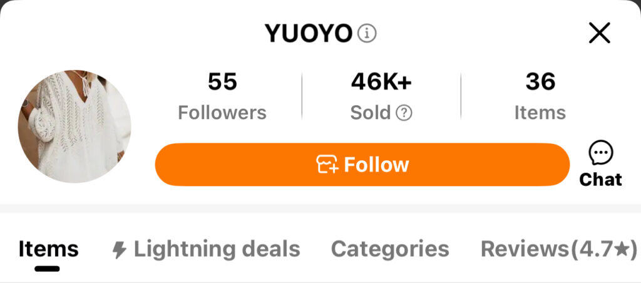The image size is (641, 283).
Task: Click the 36 items count
Action: point(540,82)
